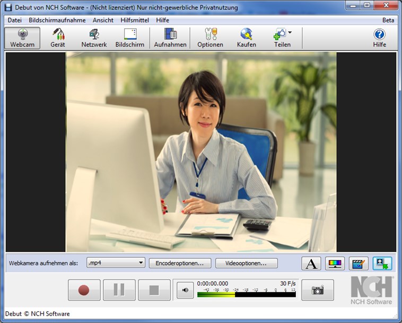402x323 pixels.
Task: Click the 0:00:00.000 timer display
Action: pyautogui.click(x=213, y=284)
